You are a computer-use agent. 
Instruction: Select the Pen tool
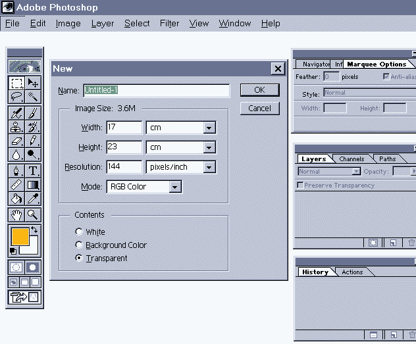(x=16, y=171)
